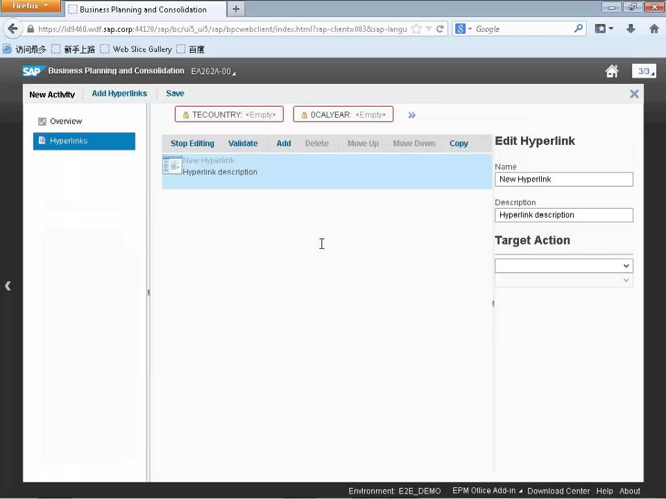Click the TECOUNTRY context selector
Viewport: 666px width, 499px height.
(x=229, y=114)
